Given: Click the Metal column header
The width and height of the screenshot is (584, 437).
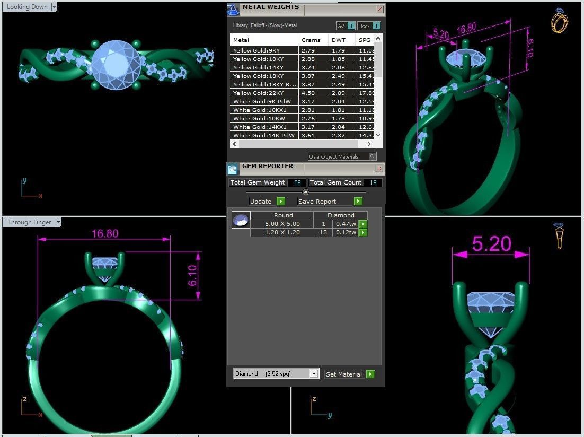Looking at the screenshot, I should point(264,40).
